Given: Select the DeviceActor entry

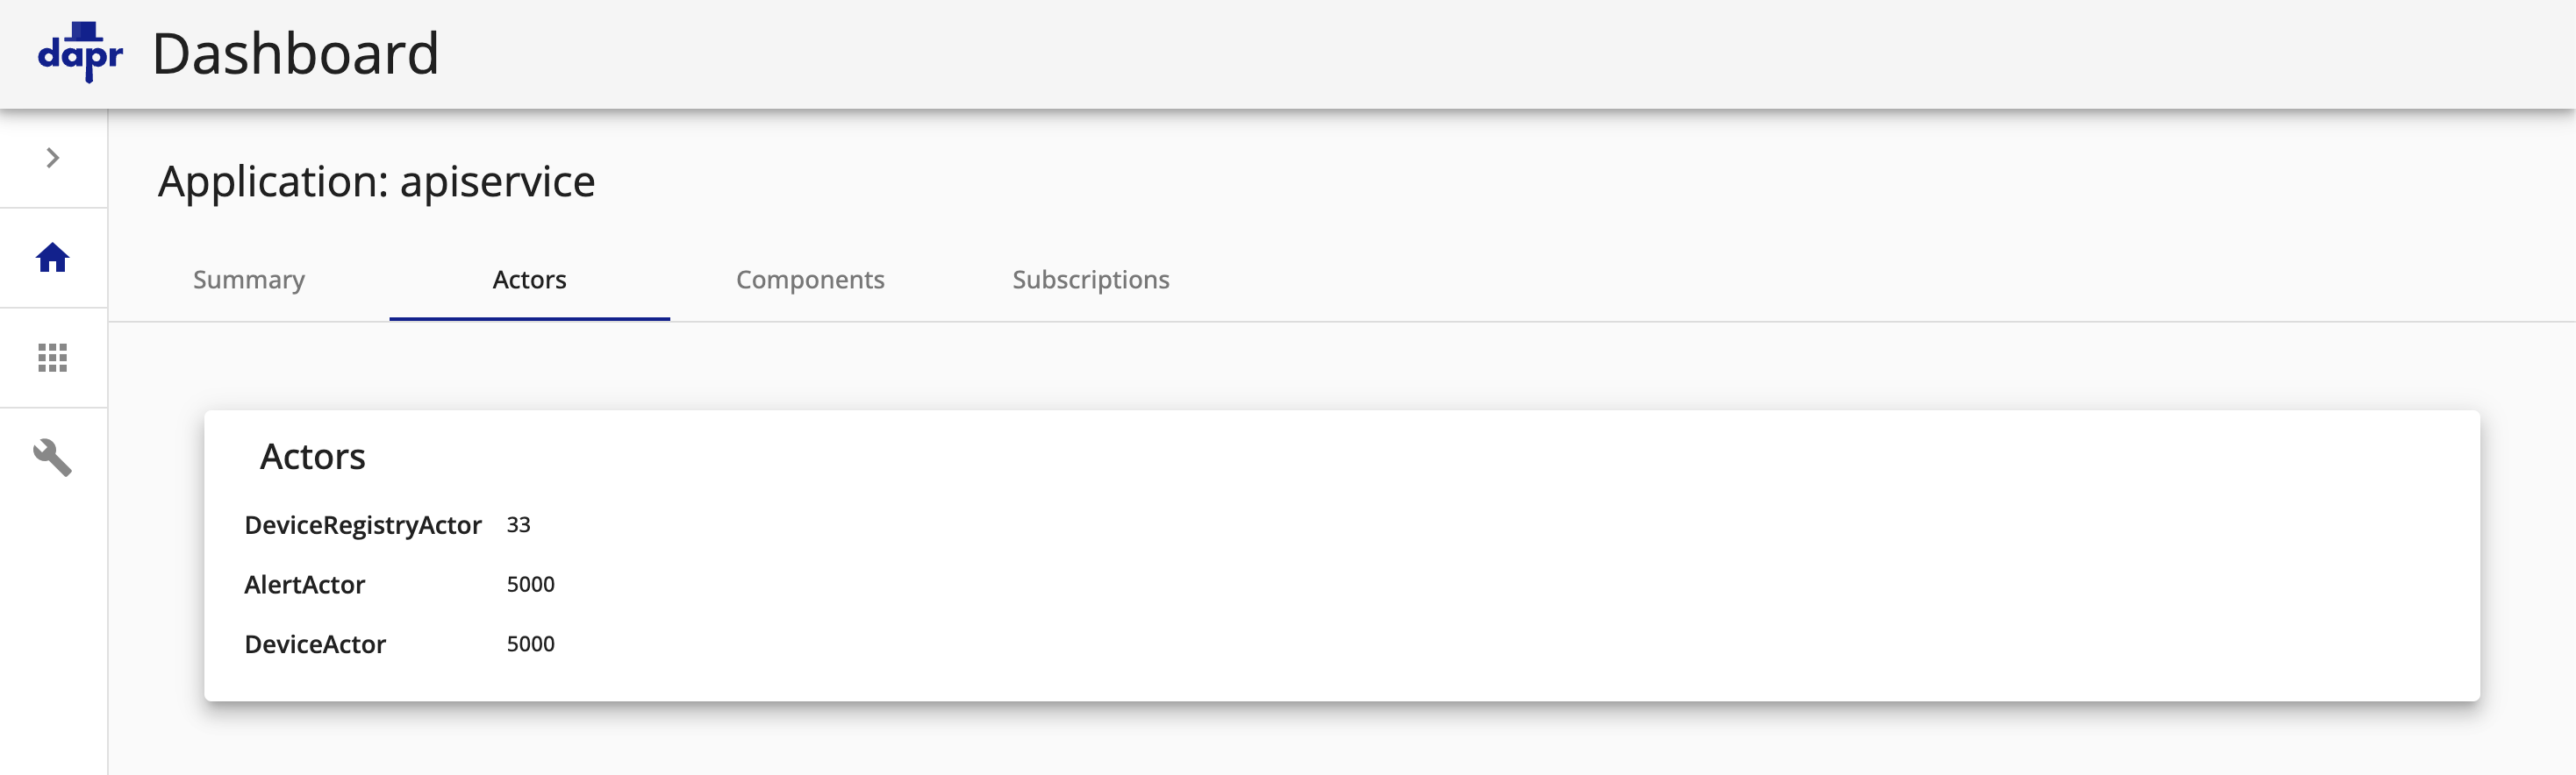Looking at the screenshot, I should click(315, 644).
